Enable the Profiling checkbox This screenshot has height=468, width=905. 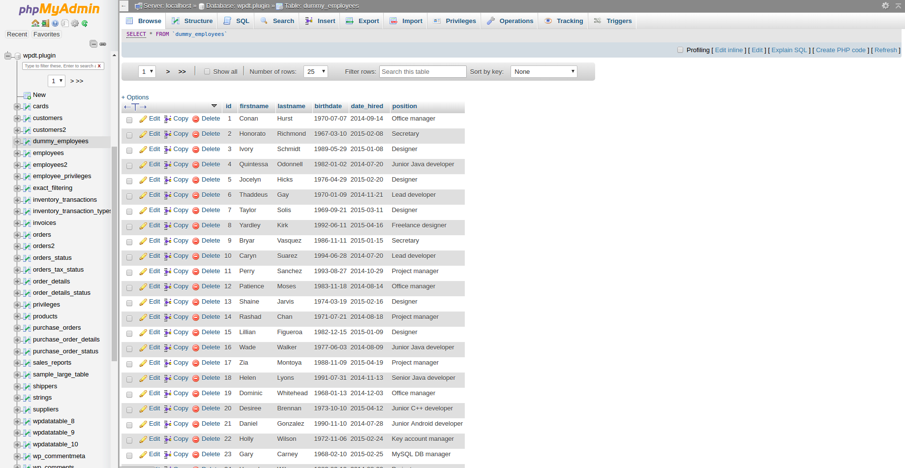(x=680, y=50)
